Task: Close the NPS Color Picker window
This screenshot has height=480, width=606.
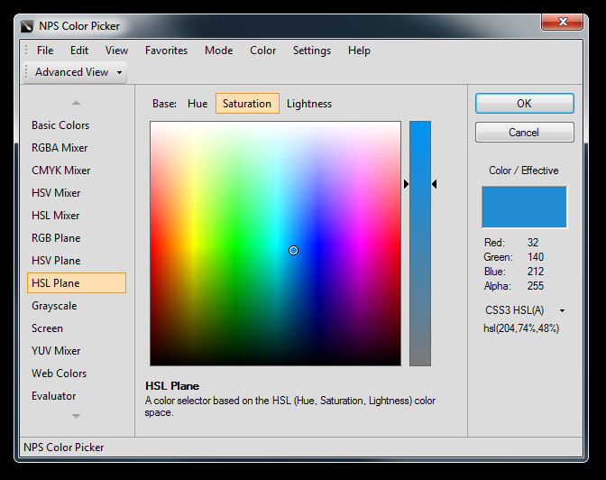Action: click(562, 22)
